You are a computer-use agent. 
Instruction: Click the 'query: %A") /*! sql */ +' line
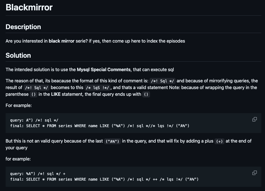tap(38, 174)
